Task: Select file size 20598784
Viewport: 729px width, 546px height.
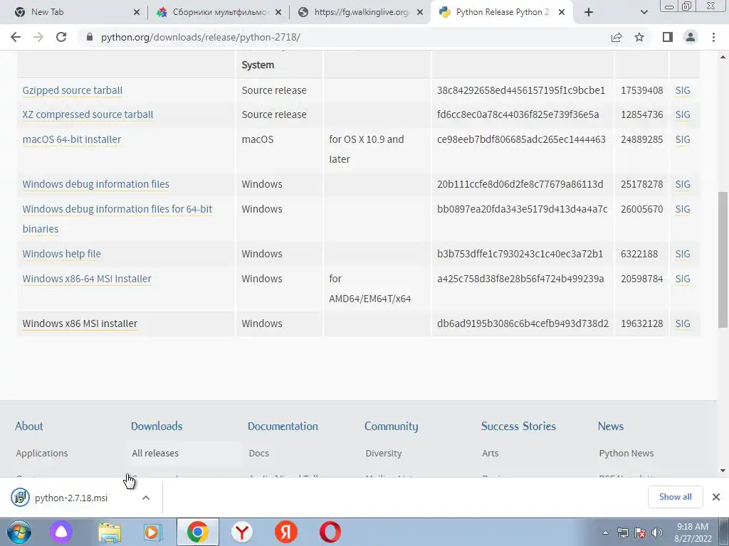Action: pyautogui.click(x=641, y=279)
